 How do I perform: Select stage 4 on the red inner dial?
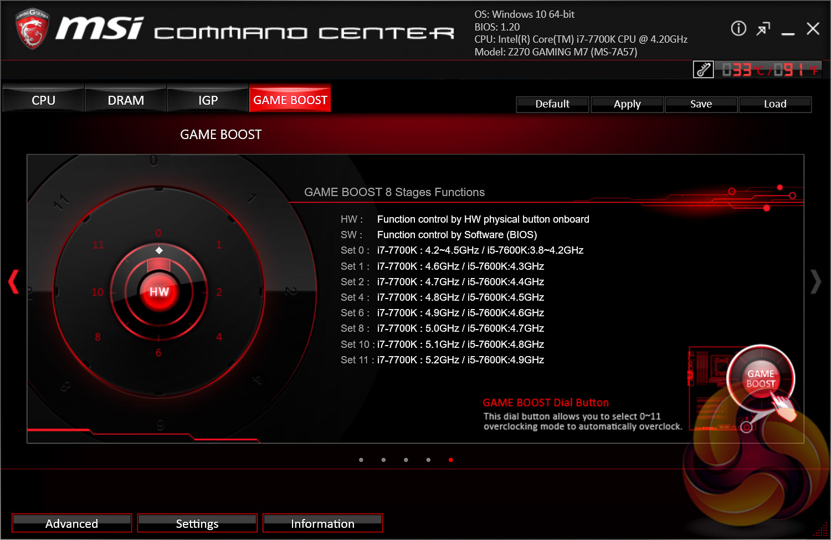(219, 337)
